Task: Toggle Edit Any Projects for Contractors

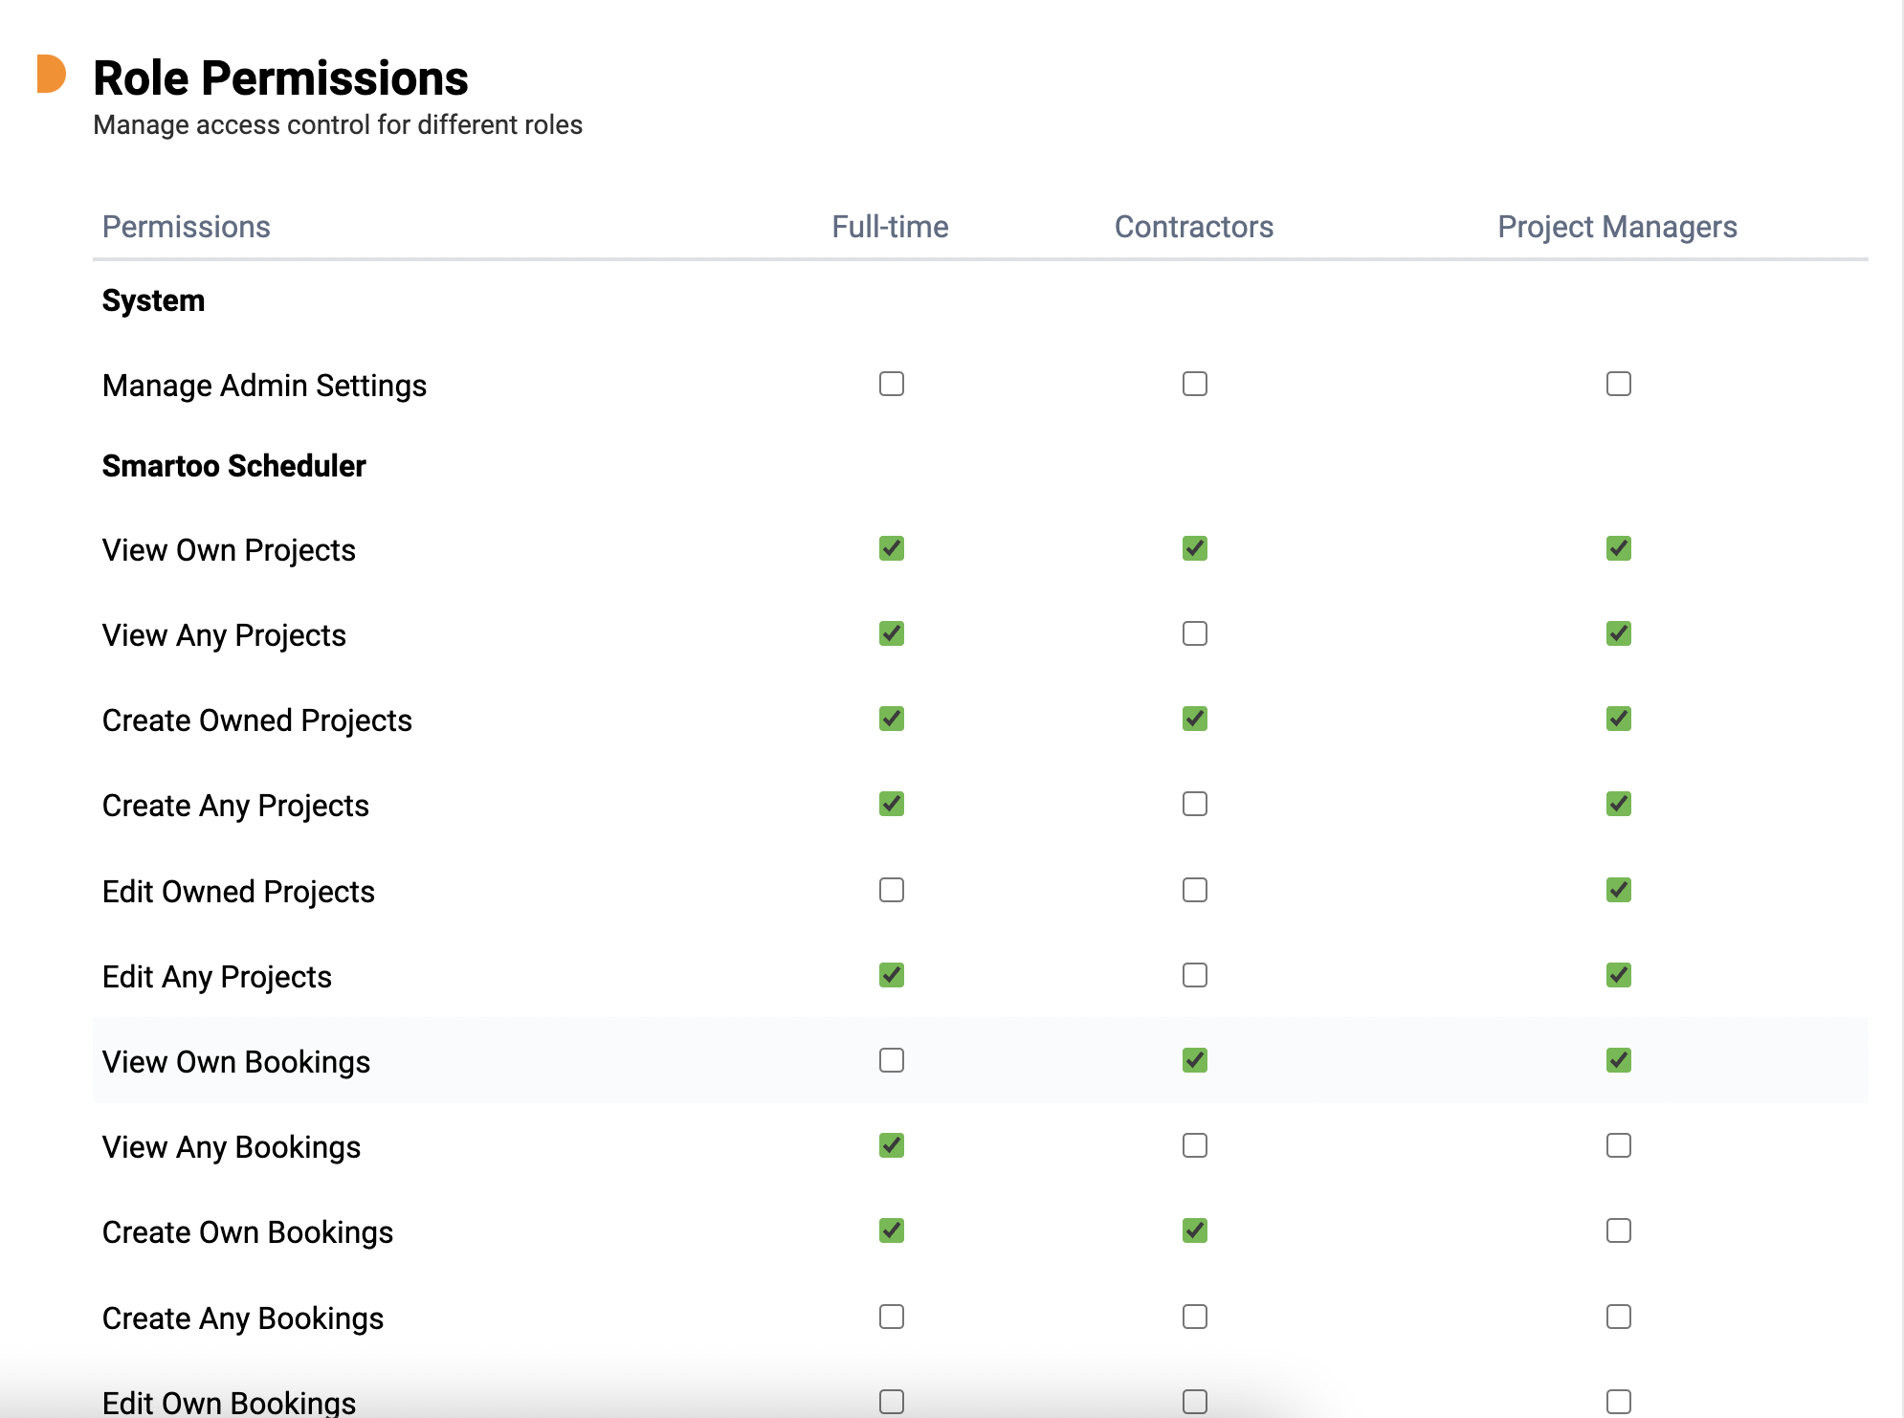Action: point(1195,976)
